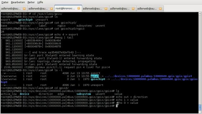Click 'br-lan: port 3(wlan0) entered learning state'
This screenshot has width=202, height=114.
point(59,55)
